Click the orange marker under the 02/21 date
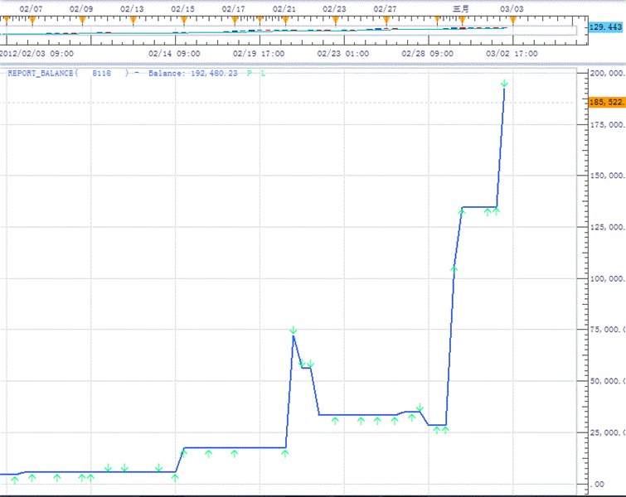 click(x=284, y=19)
